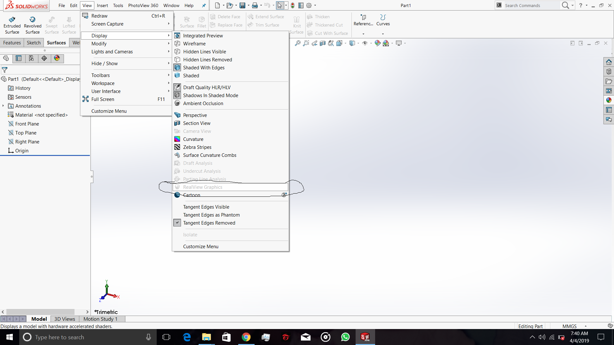This screenshot has height=345, width=614.
Task: Toggle Tangent Edges Removed checked option
Action: (209, 223)
